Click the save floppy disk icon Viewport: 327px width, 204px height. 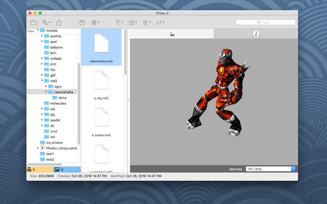pos(82,22)
